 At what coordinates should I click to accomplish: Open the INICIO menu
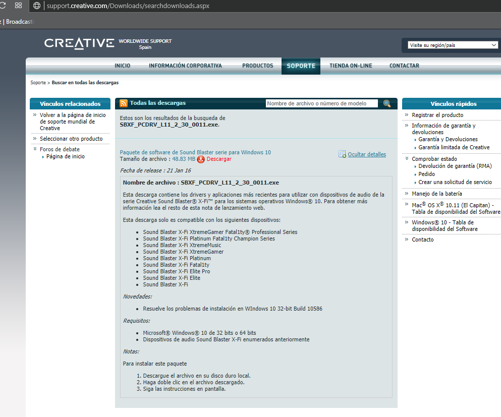coord(123,66)
